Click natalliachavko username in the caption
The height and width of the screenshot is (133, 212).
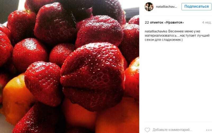(156, 31)
